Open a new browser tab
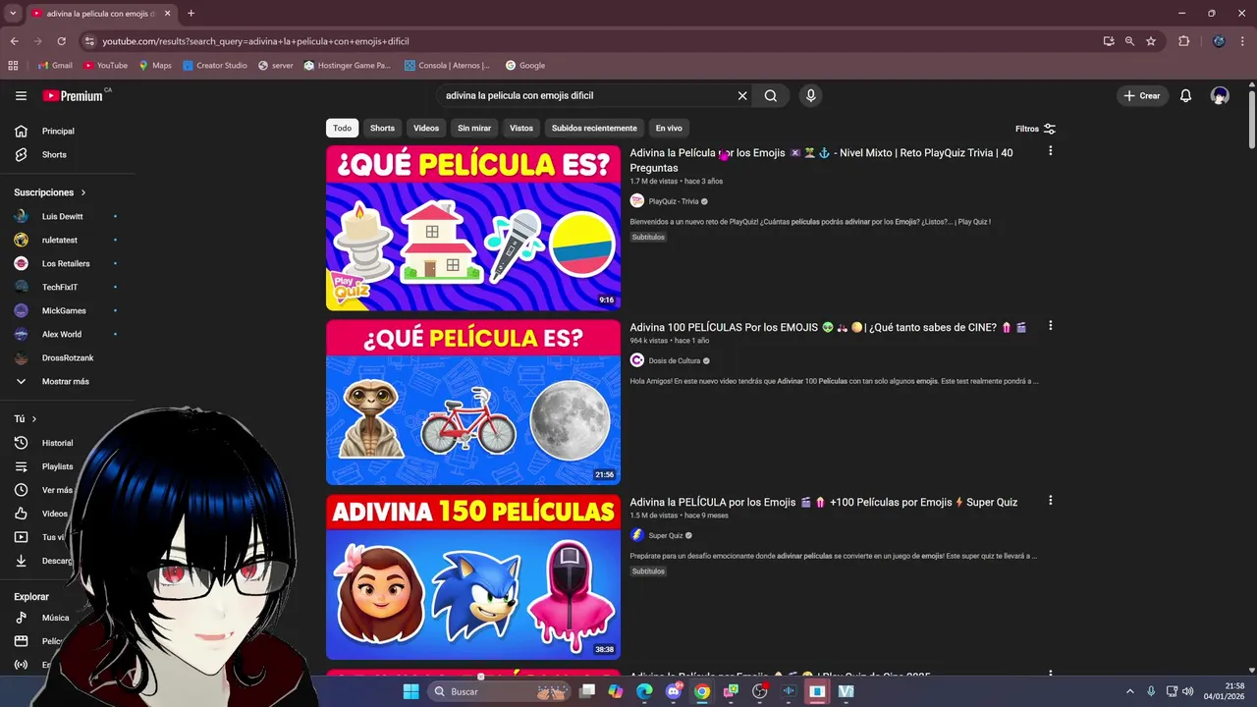 click(191, 14)
